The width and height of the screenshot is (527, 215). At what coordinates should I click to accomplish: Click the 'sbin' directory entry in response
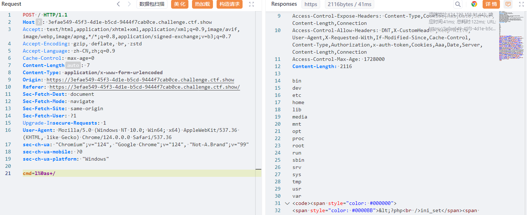point(298,160)
